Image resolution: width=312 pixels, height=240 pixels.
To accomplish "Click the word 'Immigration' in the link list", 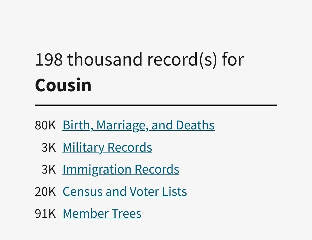I will point(97,170).
